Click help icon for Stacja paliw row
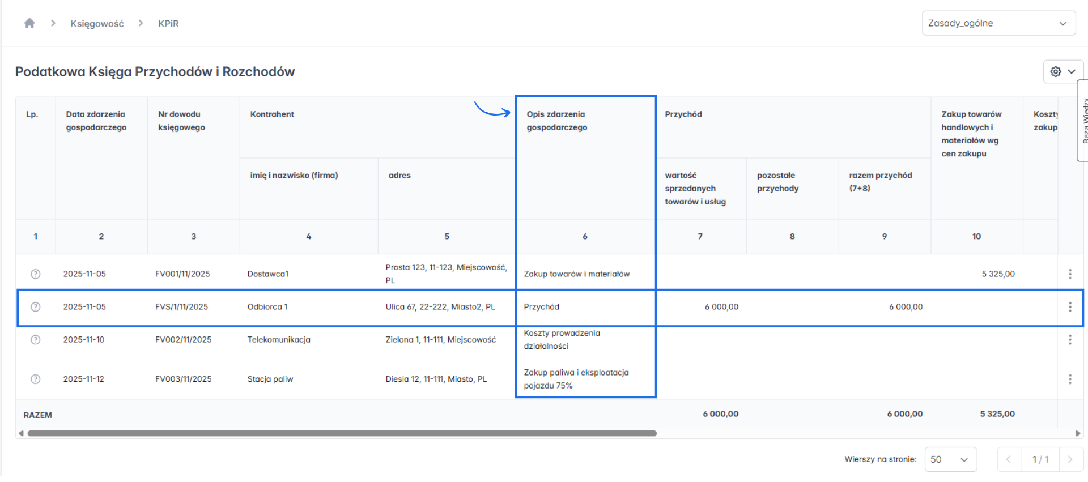The image size is (1088, 482). pyautogui.click(x=35, y=379)
